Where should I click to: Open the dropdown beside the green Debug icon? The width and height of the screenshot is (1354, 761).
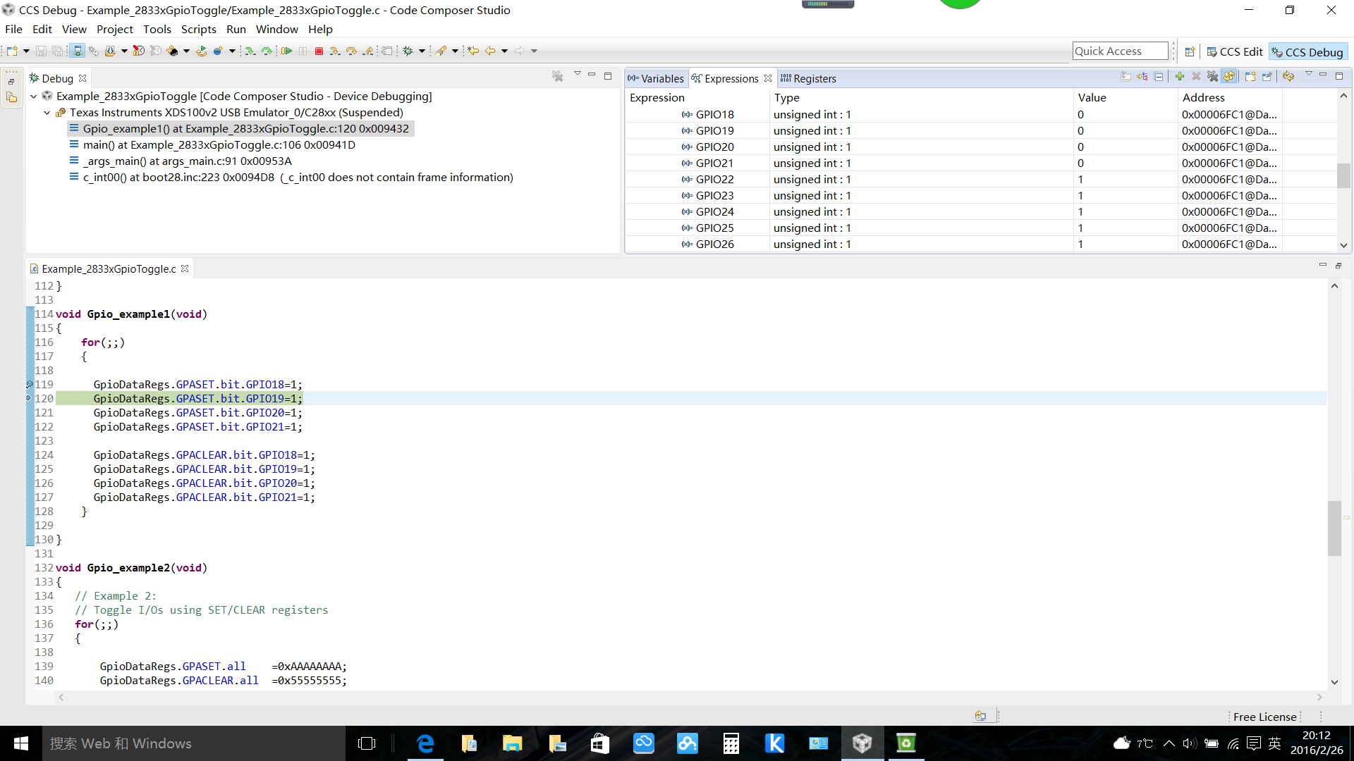click(422, 51)
